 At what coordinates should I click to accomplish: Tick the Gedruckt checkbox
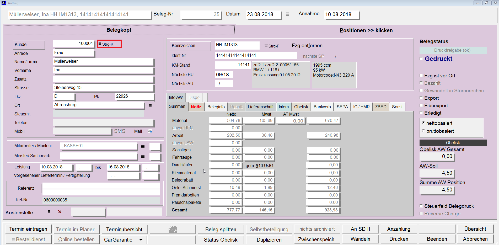click(421, 59)
